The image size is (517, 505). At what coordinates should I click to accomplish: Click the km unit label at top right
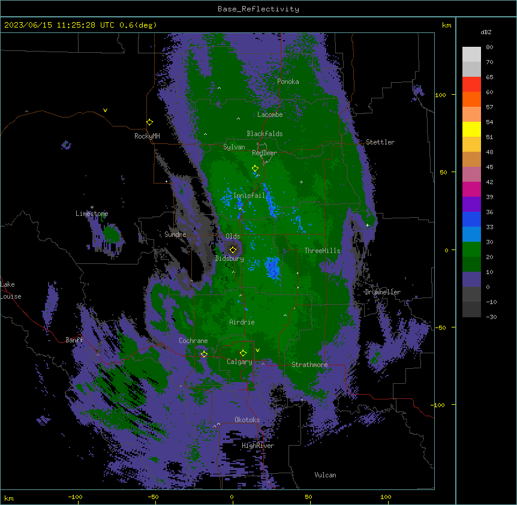446,25
